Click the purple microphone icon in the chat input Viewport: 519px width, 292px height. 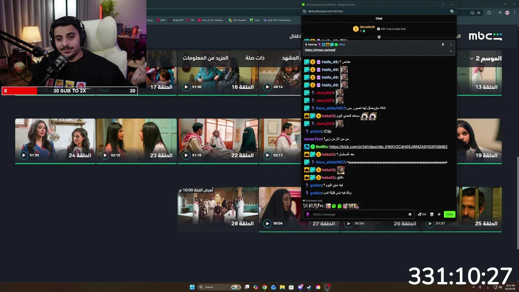(308, 214)
